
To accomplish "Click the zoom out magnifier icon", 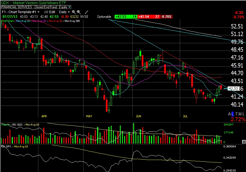I will click(x=79, y=12).
